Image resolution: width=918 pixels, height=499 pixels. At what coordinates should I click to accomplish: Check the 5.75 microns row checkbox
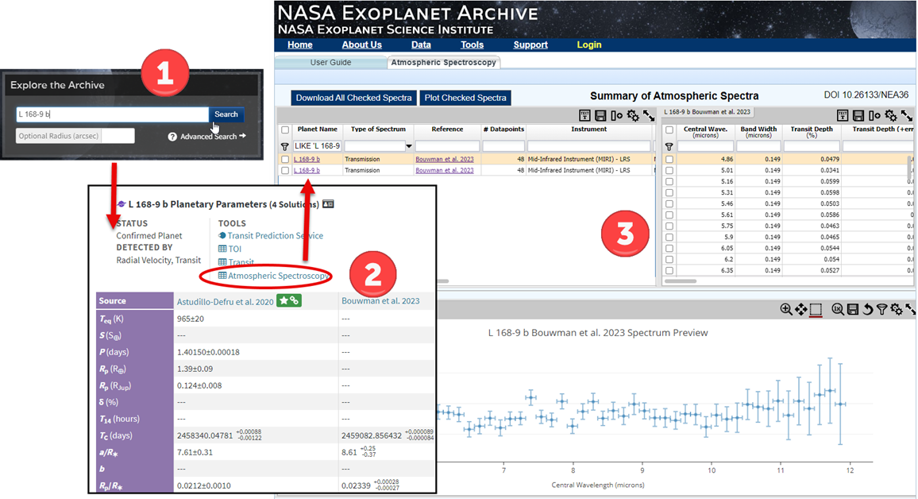point(669,226)
